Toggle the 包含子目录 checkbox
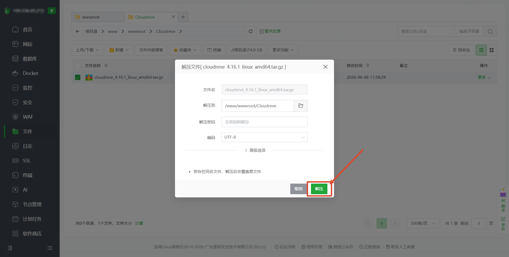This screenshot has width=509, height=257. click(x=455, y=31)
